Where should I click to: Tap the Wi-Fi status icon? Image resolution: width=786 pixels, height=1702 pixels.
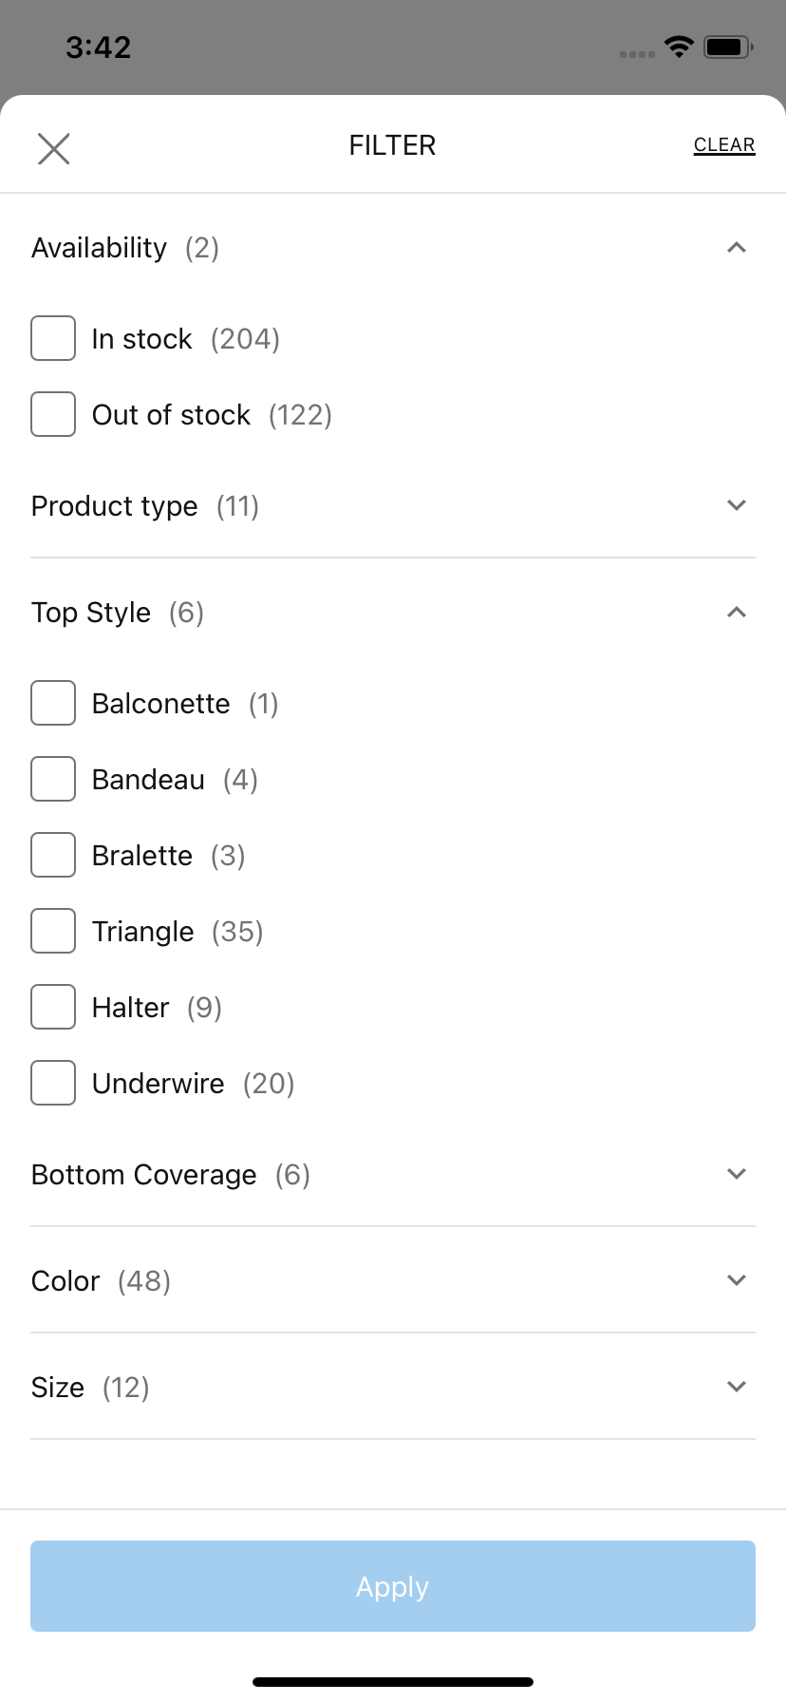(679, 47)
